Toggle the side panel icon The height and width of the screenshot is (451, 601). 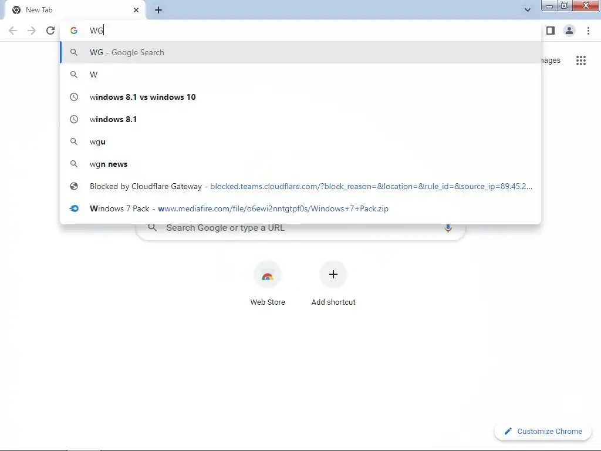[551, 31]
